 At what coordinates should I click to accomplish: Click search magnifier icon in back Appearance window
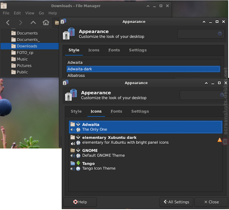click(x=220, y=34)
